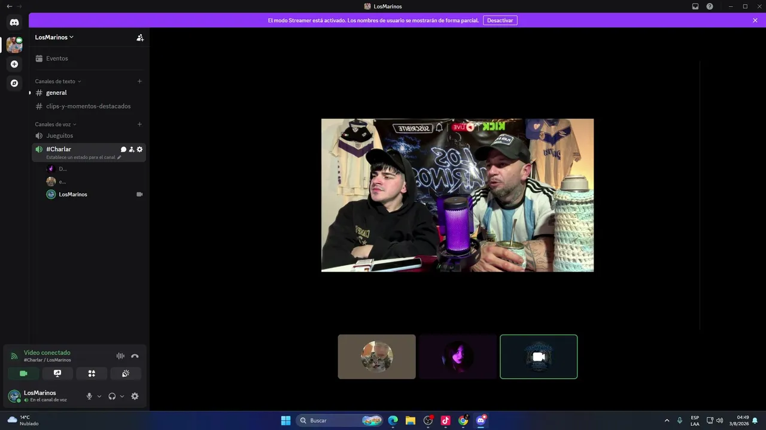The width and height of the screenshot is (766, 430).
Task: Open noise suppression waveform icon
Action: 120,356
